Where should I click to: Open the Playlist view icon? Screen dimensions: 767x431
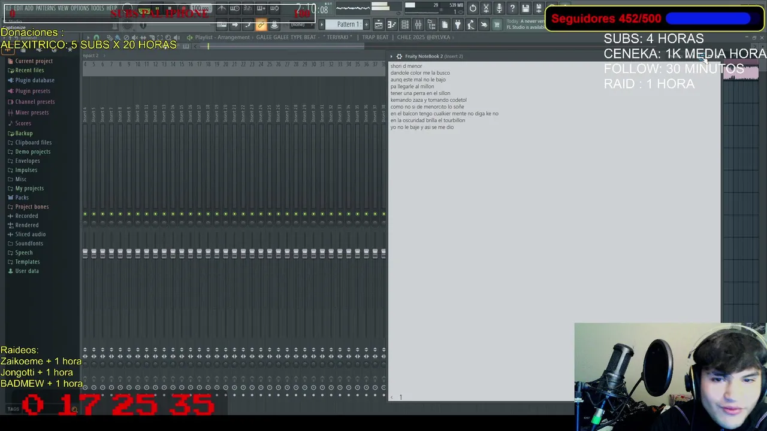tap(379, 25)
